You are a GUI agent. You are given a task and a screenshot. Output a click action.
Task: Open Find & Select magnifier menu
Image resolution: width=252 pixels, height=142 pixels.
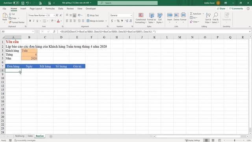pyautogui.click(x=215, y=18)
